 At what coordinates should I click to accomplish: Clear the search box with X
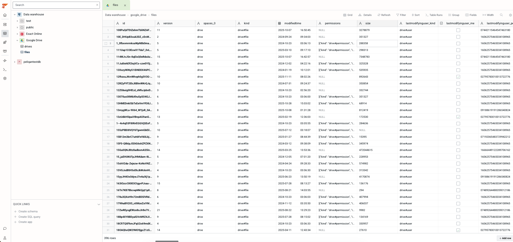(x=97, y=5)
